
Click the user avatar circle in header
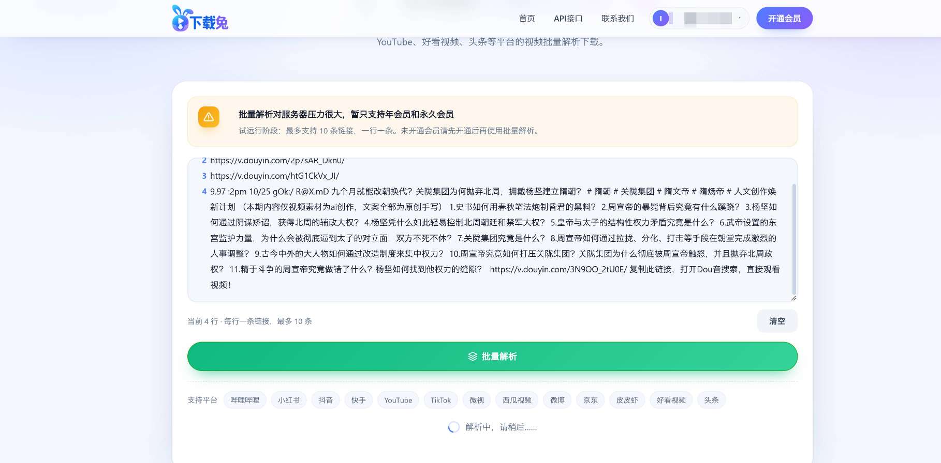660,19
